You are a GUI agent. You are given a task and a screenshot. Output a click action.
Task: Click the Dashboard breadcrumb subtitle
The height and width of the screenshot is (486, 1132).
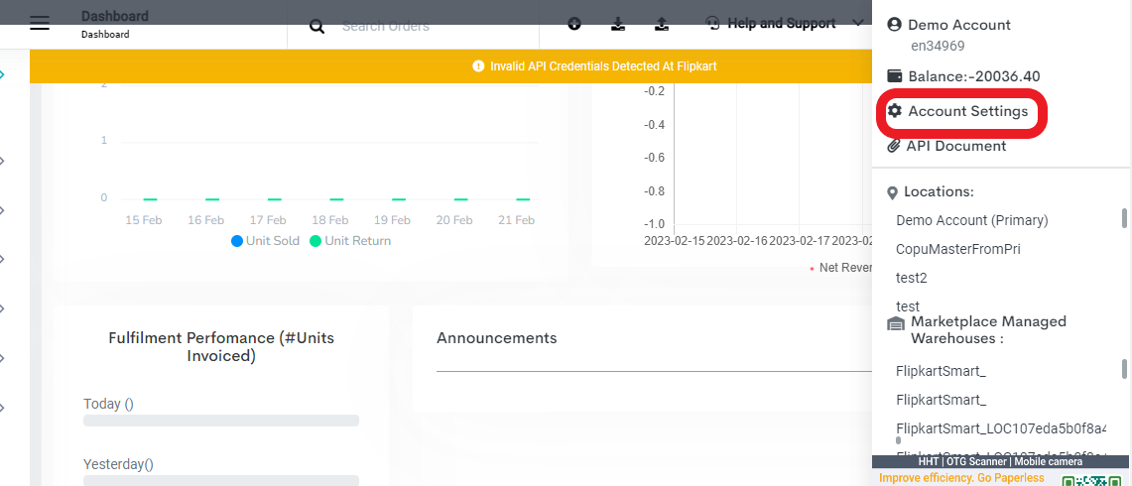tap(105, 34)
